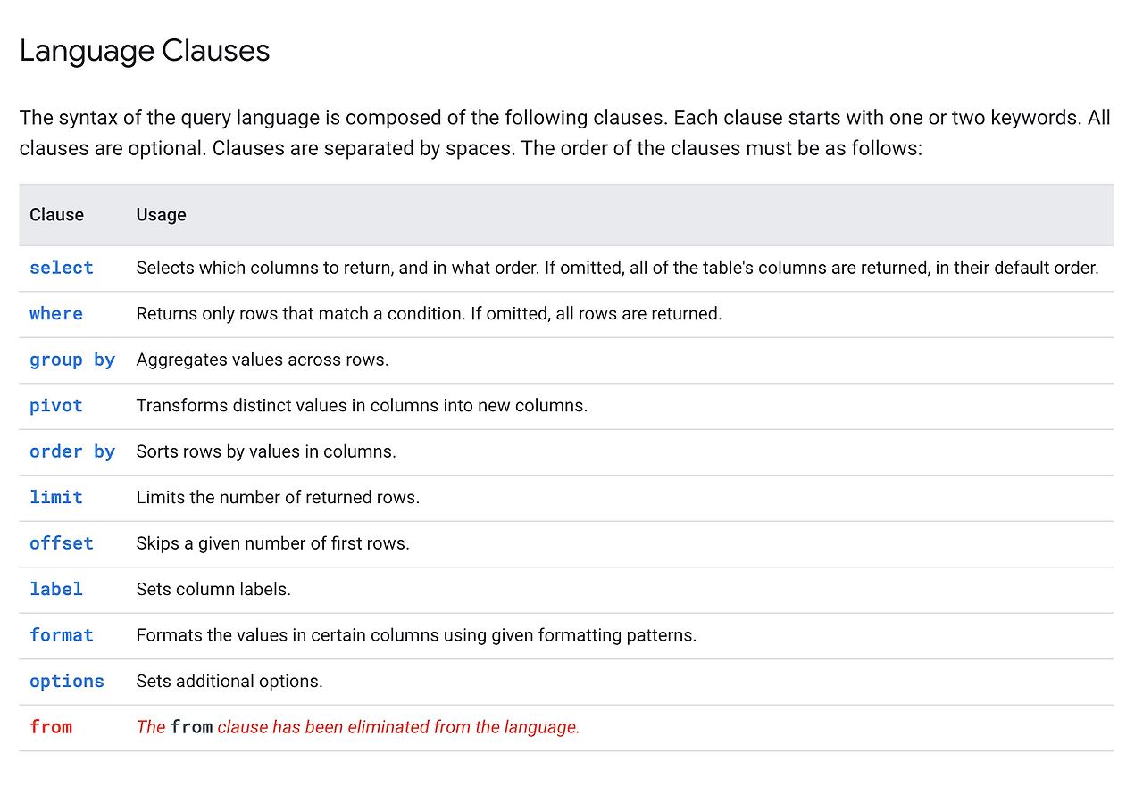Open the format clause link
The image size is (1143, 786).
coord(61,635)
